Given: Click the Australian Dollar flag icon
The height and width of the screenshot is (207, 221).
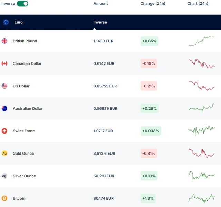Looking at the screenshot, I should coord(4,108).
